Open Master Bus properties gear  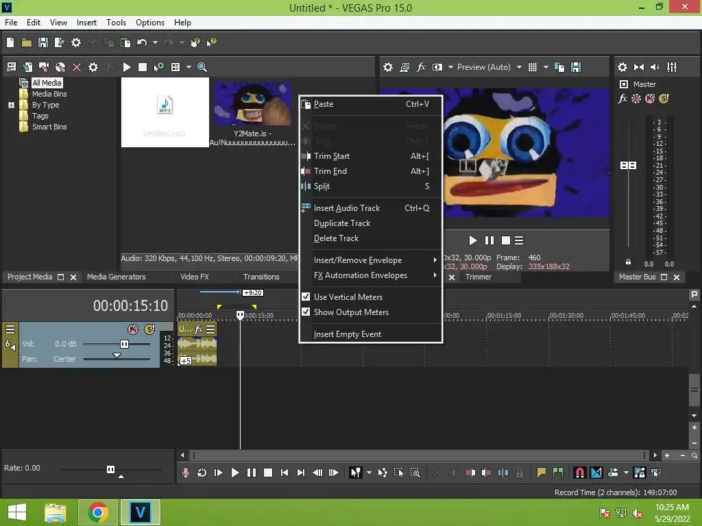[622, 67]
